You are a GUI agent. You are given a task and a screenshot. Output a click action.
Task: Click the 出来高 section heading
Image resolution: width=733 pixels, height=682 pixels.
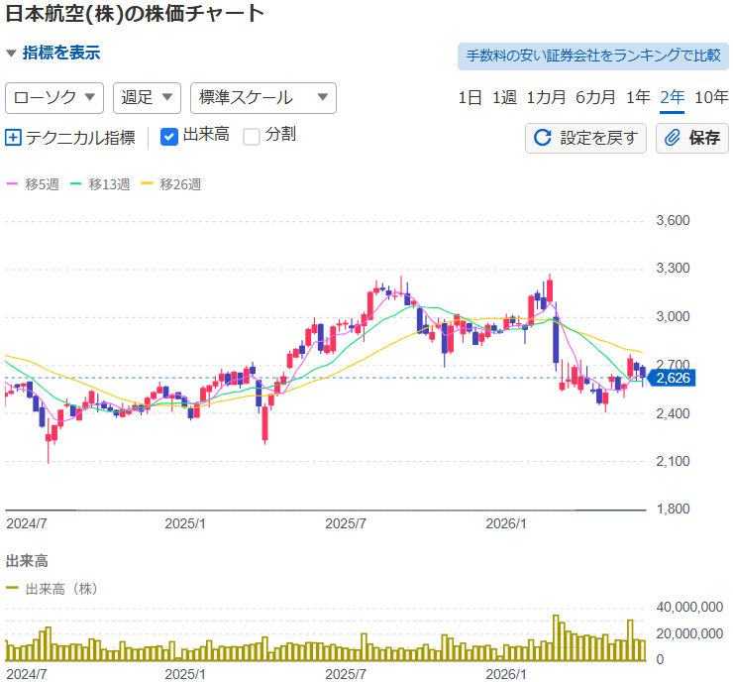(x=27, y=561)
